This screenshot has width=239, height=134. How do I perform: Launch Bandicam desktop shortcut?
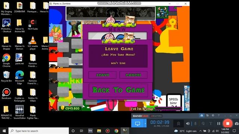coord(6,94)
